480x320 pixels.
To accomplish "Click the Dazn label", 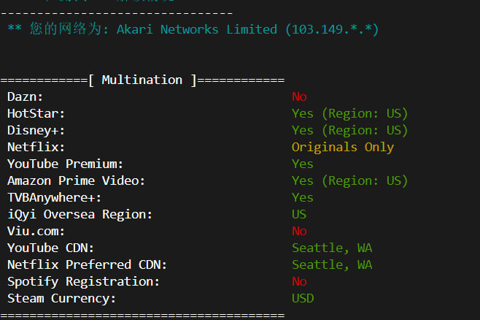I will click(26, 96).
